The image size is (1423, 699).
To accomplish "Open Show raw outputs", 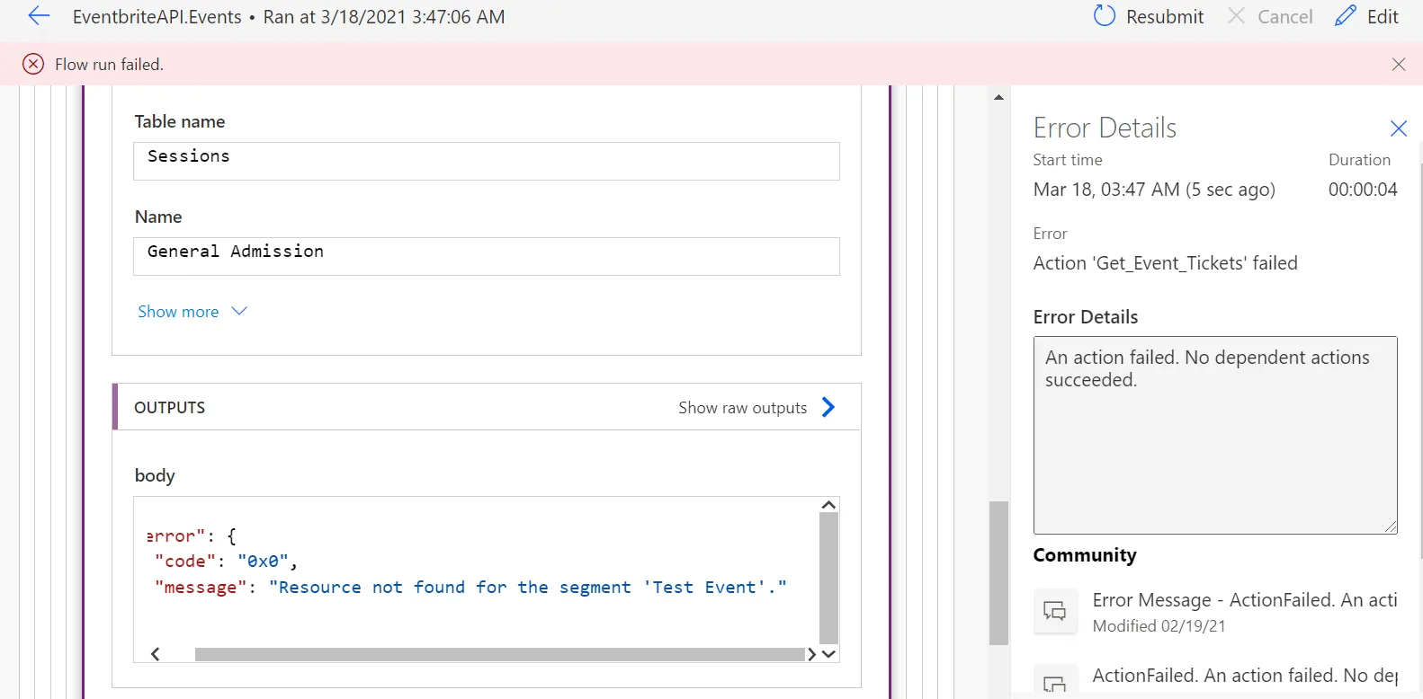I will (742, 408).
